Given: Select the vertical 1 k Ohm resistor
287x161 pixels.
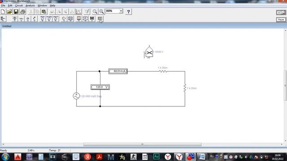Looking at the screenshot, I should (185, 88).
